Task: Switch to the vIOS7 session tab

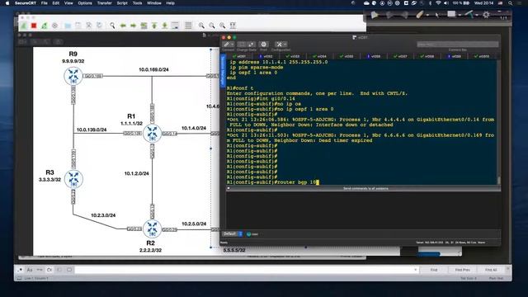Action: 400,56
